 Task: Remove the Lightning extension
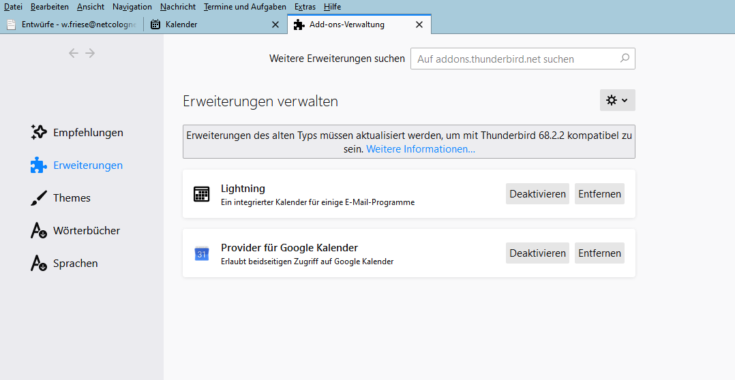point(599,193)
